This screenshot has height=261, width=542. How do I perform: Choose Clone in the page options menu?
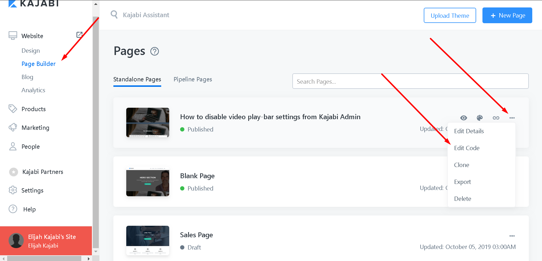coord(462,165)
